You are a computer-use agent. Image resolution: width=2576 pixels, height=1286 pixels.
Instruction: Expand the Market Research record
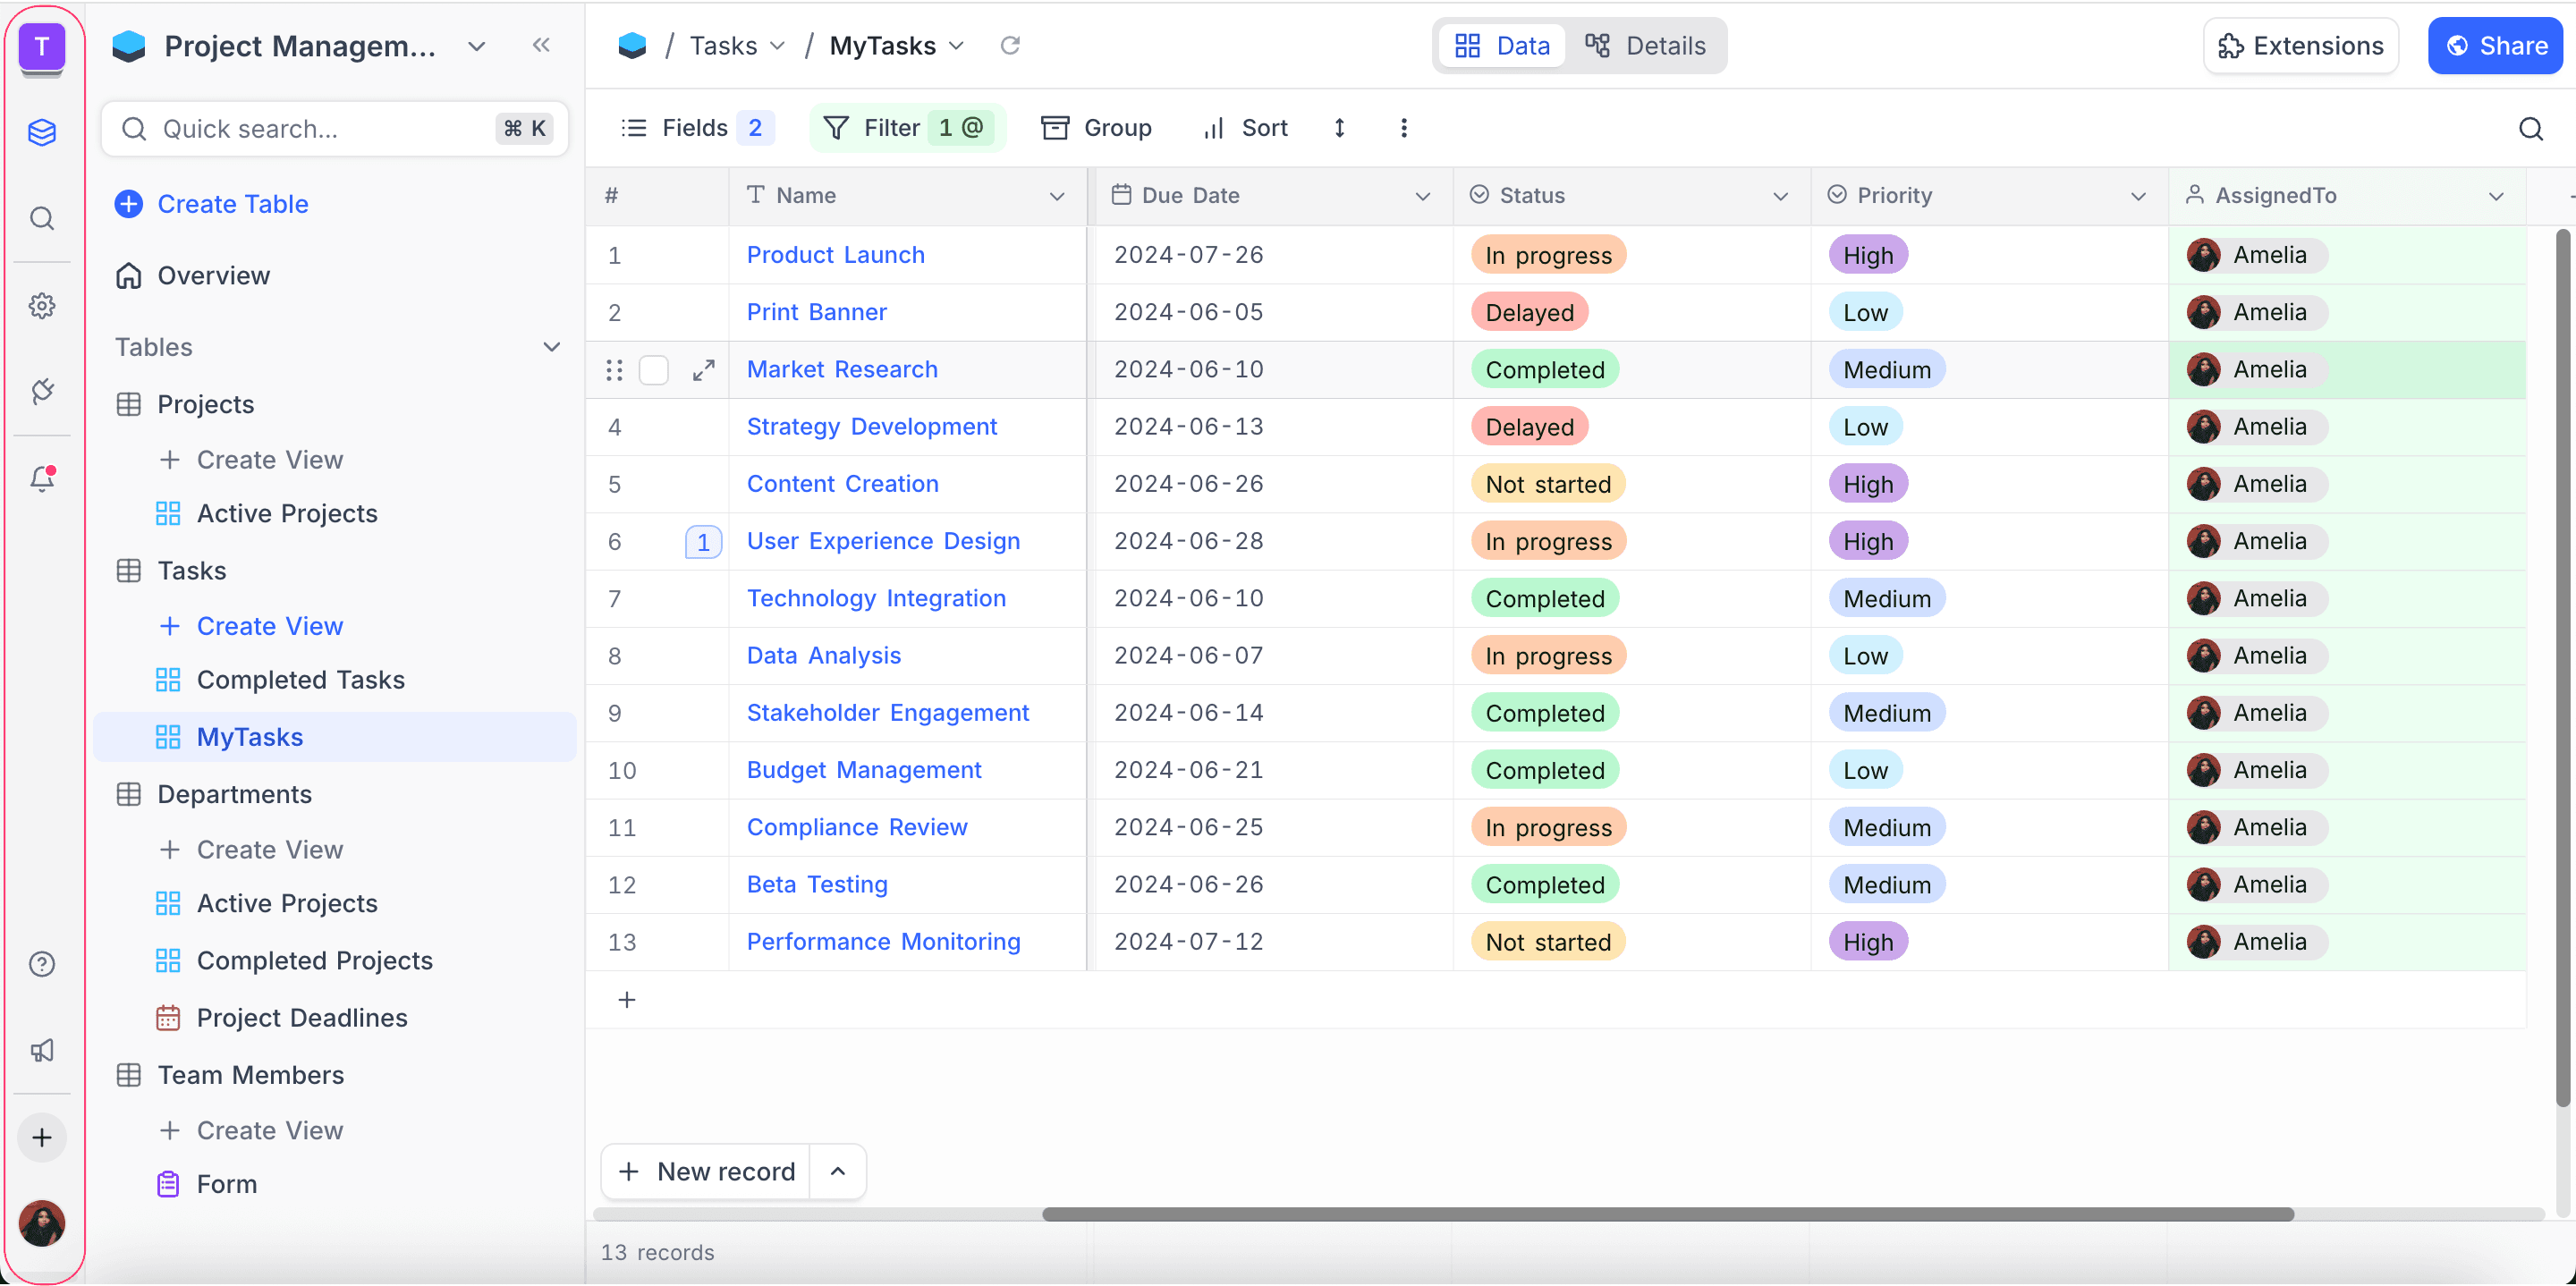[x=703, y=370]
